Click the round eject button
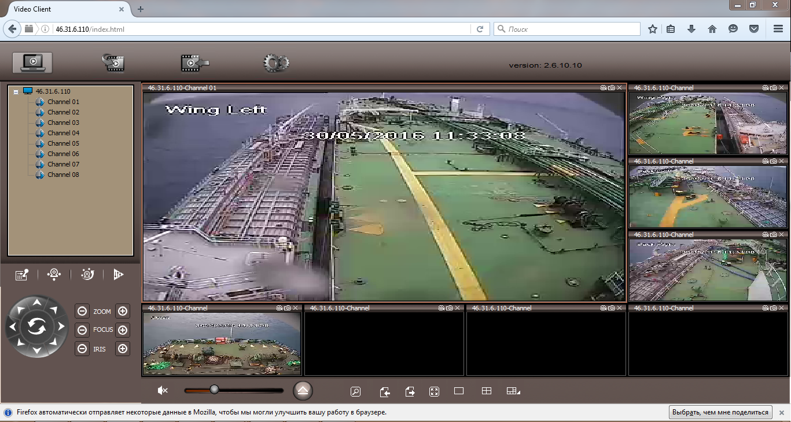The image size is (791, 422). tap(303, 391)
